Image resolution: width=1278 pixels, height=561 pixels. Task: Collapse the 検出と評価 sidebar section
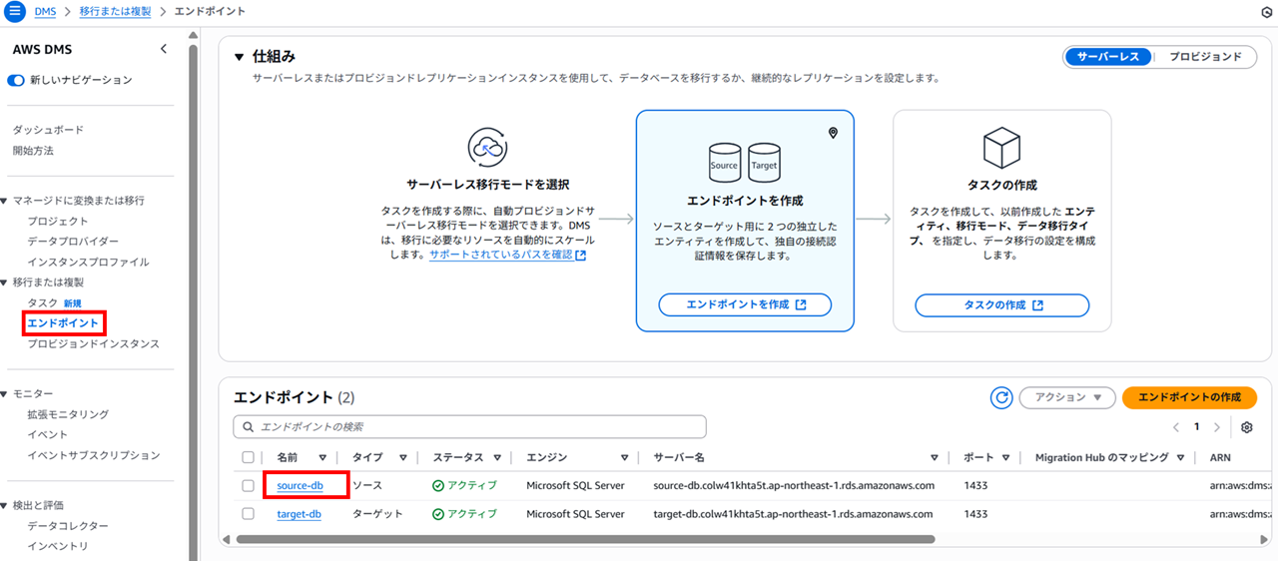[5, 505]
